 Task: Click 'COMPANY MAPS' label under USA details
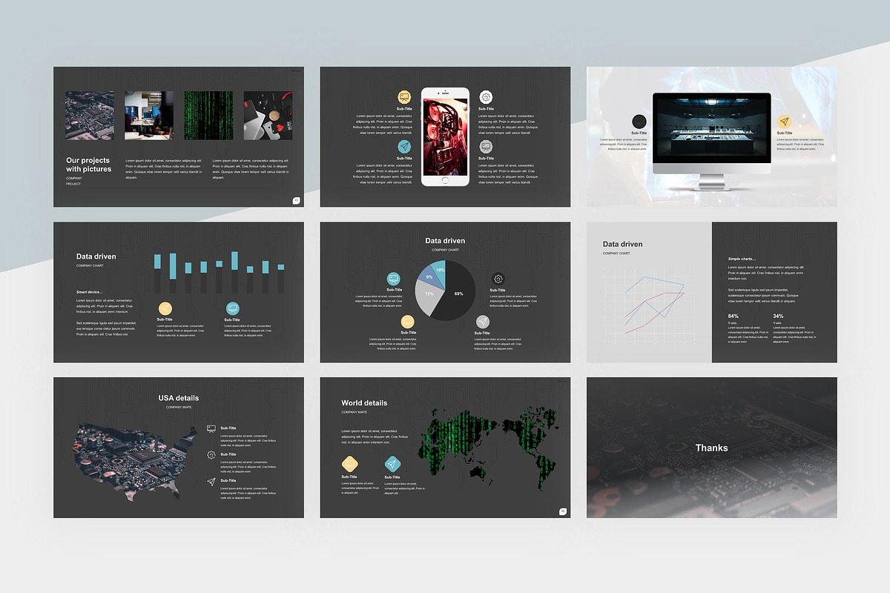coord(179,407)
